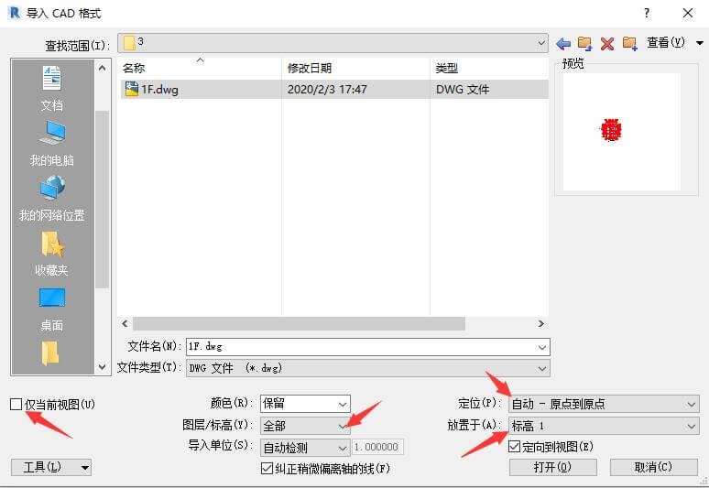The image size is (709, 488).
Task: Open the 文档 documents location
Action: 52,89
